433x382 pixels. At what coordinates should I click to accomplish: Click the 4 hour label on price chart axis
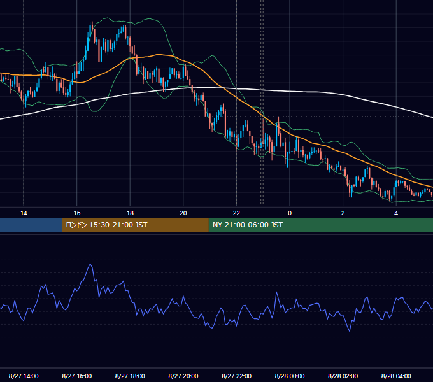coord(396,213)
